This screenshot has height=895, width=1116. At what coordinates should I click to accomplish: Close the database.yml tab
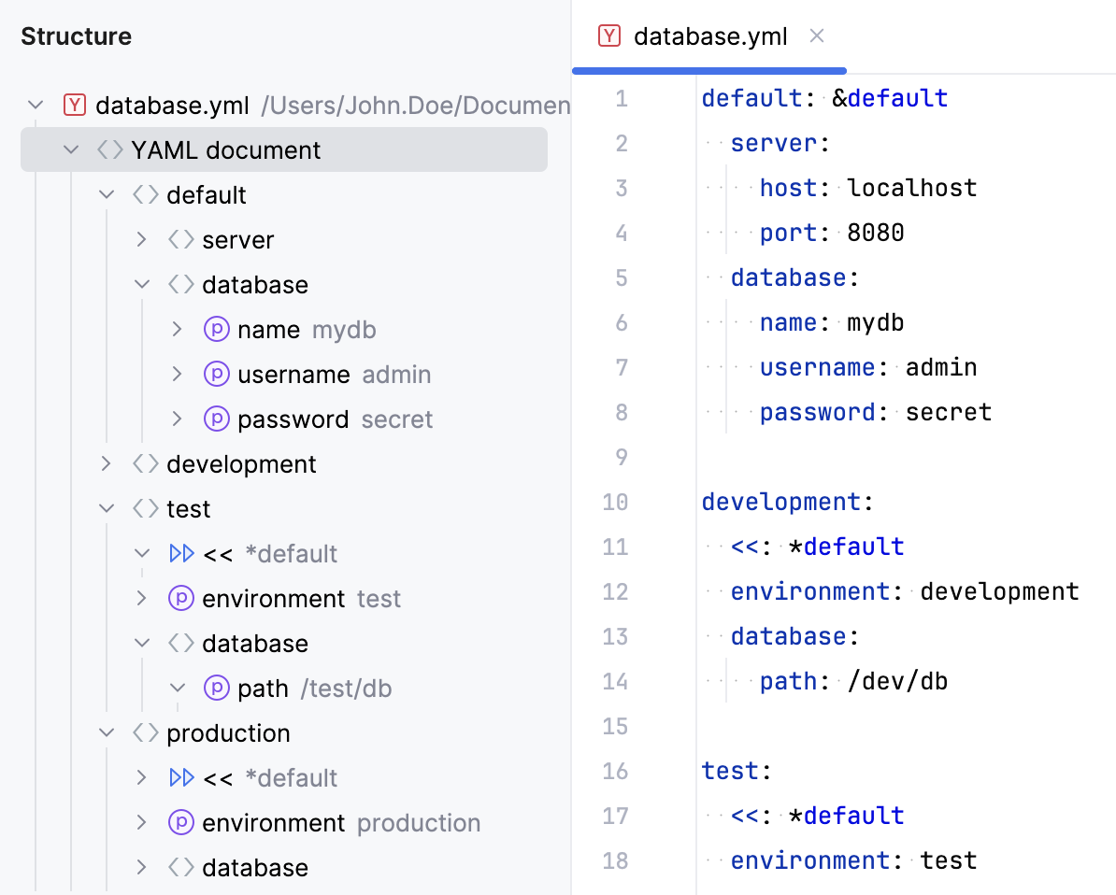click(x=817, y=36)
